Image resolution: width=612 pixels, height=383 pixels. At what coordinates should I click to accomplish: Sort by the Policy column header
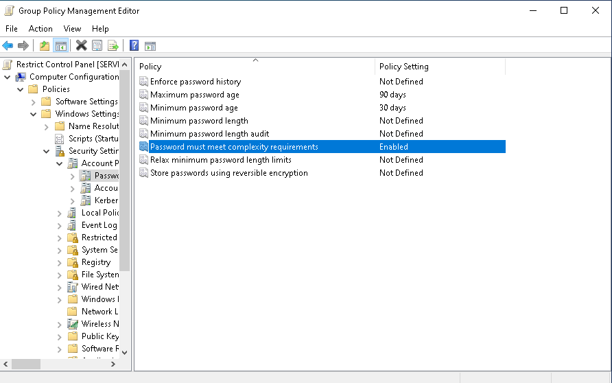[254, 67]
